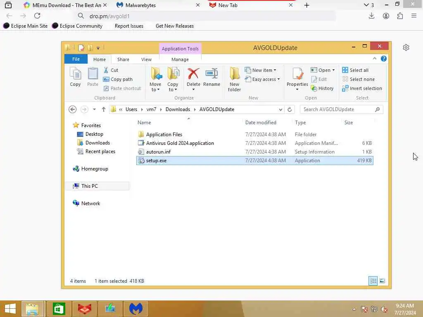Image resolution: width=423 pixels, height=317 pixels.
Task: Open recent locations dropdown arrow
Action: coord(94,109)
